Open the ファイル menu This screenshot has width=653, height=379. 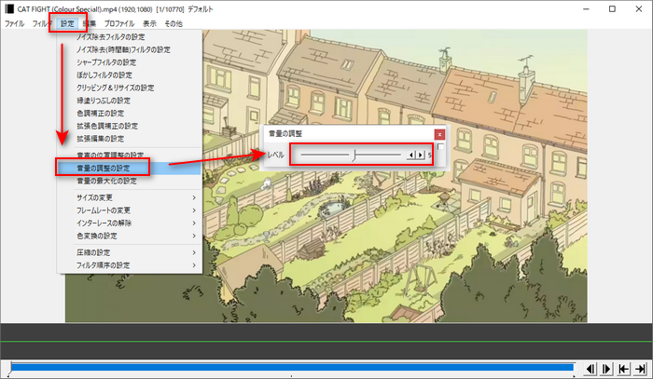coord(14,22)
